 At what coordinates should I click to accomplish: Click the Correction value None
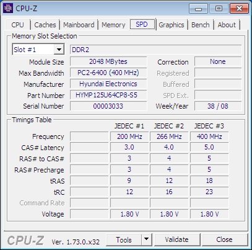218,61
